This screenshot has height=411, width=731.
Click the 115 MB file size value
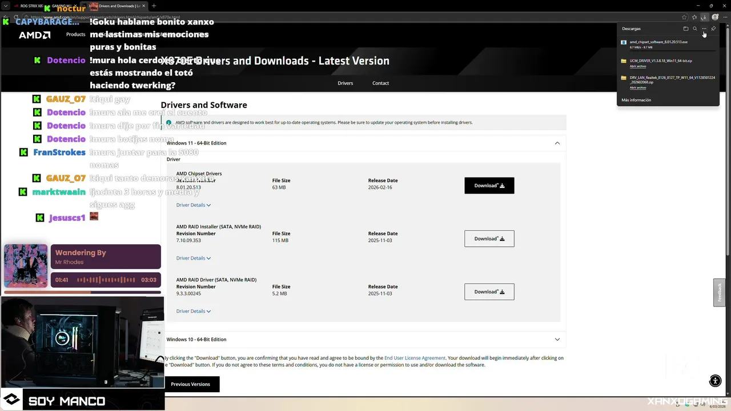pos(280,240)
